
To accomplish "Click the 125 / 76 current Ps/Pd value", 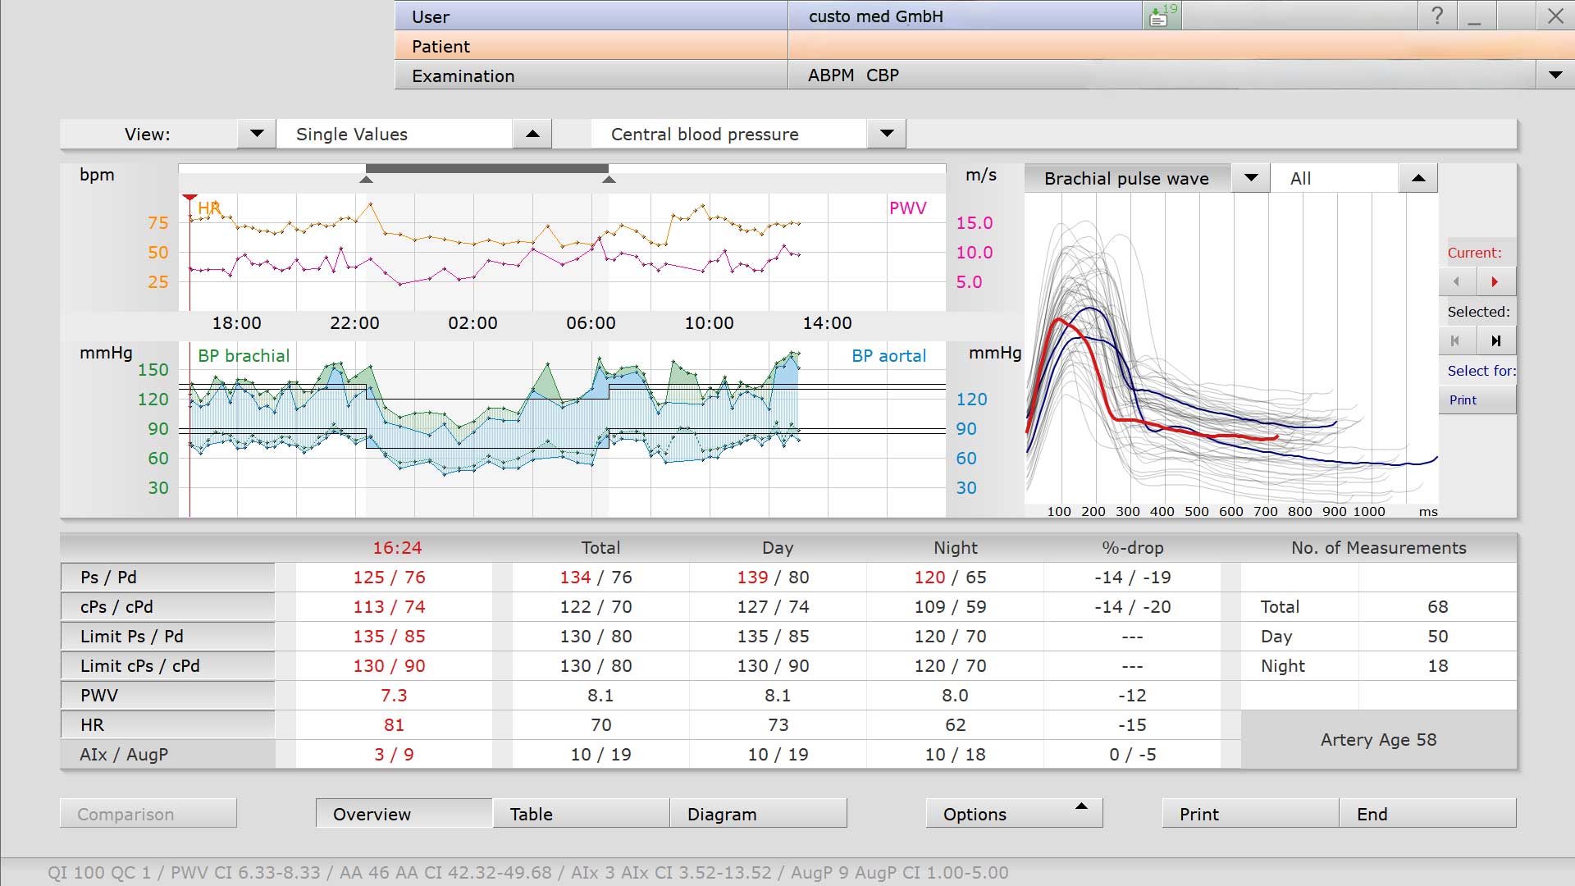I will (x=389, y=577).
